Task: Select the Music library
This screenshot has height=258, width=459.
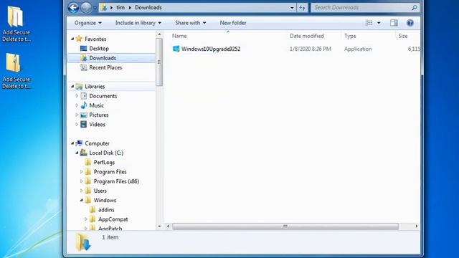Action: tap(96, 105)
